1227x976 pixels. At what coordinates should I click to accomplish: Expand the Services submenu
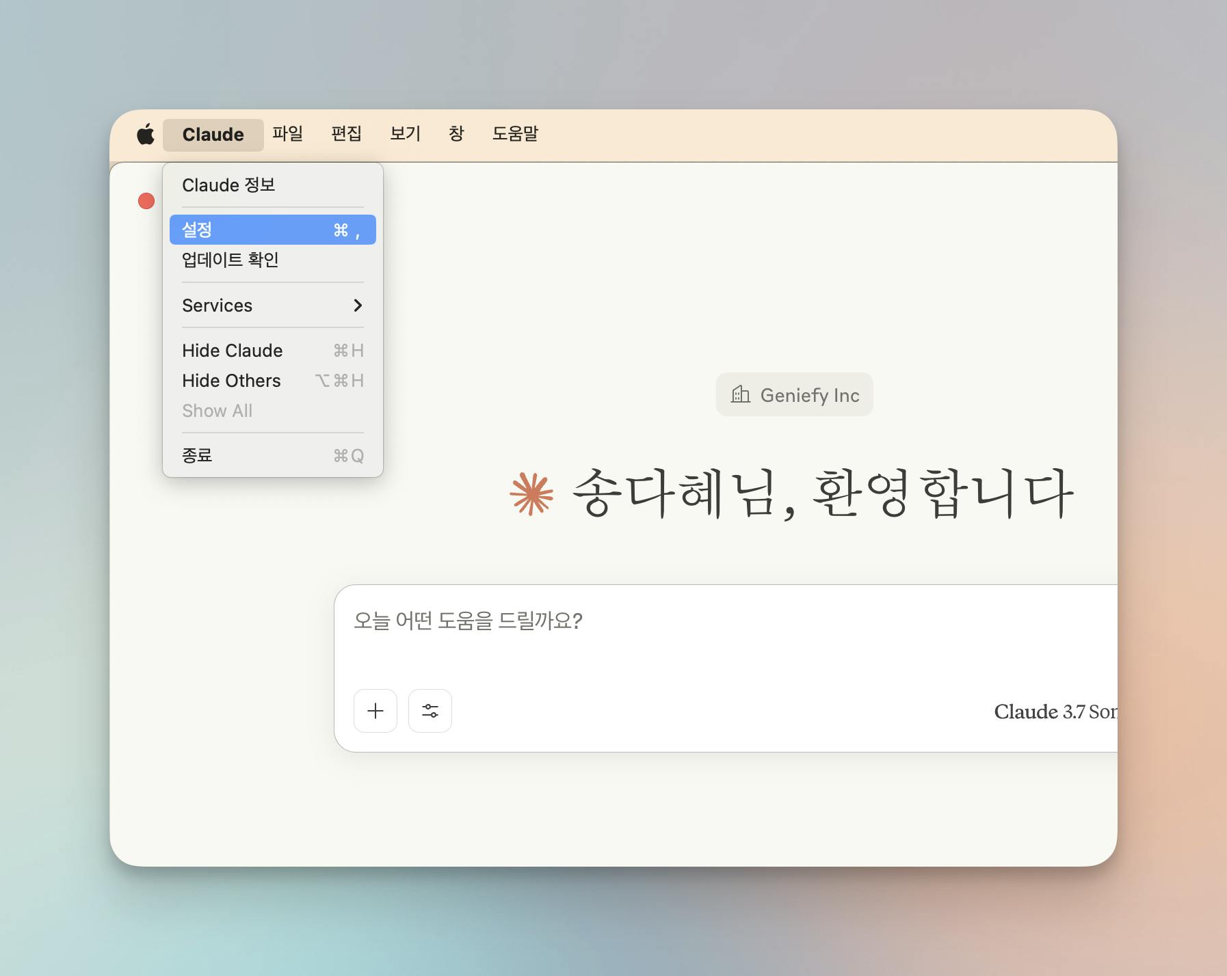click(273, 306)
